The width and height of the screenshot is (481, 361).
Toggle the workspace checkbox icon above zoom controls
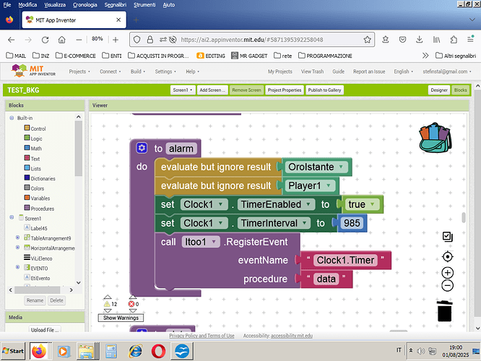pyautogui.click(x=447, y=237)
